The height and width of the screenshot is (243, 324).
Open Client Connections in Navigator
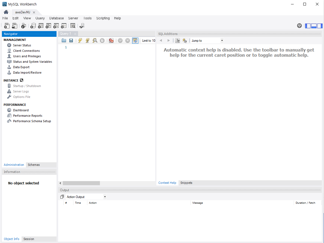click(26, 50)
